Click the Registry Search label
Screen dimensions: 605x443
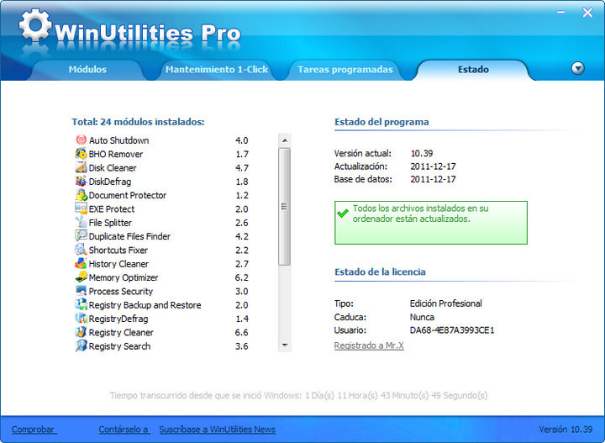[119, 346]
